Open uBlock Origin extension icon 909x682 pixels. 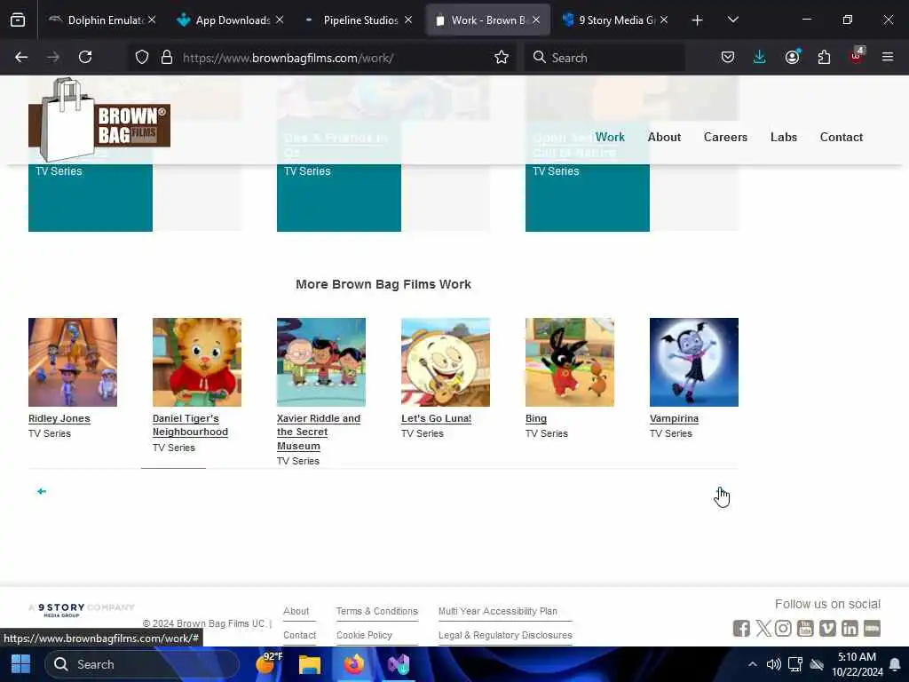coord(857,56)
